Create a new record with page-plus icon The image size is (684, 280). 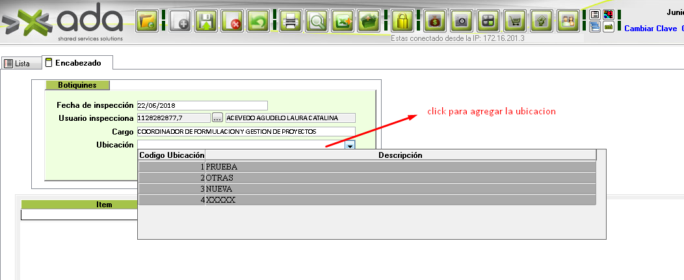[179, 21]
